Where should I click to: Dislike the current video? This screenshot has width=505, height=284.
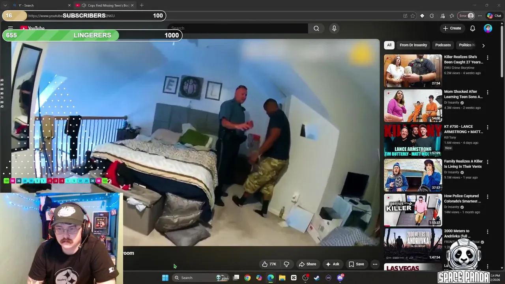[286, 264]
